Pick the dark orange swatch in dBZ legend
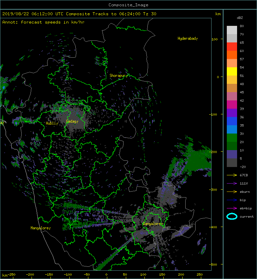The height and width of the screenshot is (279, 257). click(x=232, y=55)
